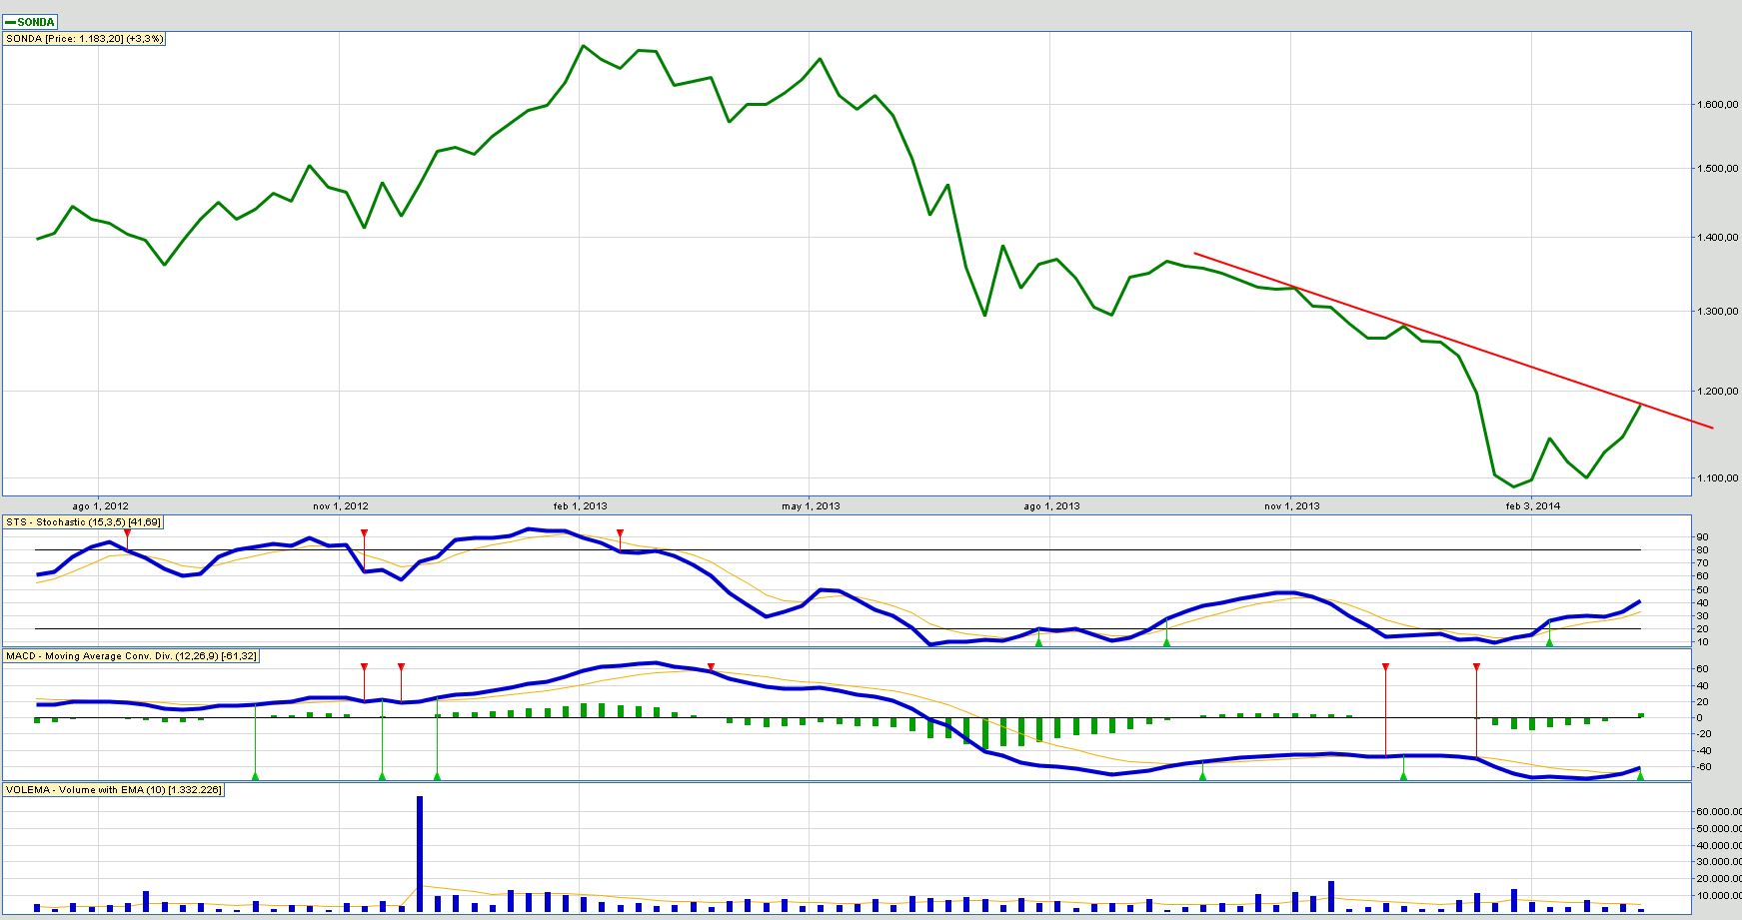Click the 'feb 1, 2013' date axis label
Viewport: 1742px width, 920px height.
(x=580, y=506)
